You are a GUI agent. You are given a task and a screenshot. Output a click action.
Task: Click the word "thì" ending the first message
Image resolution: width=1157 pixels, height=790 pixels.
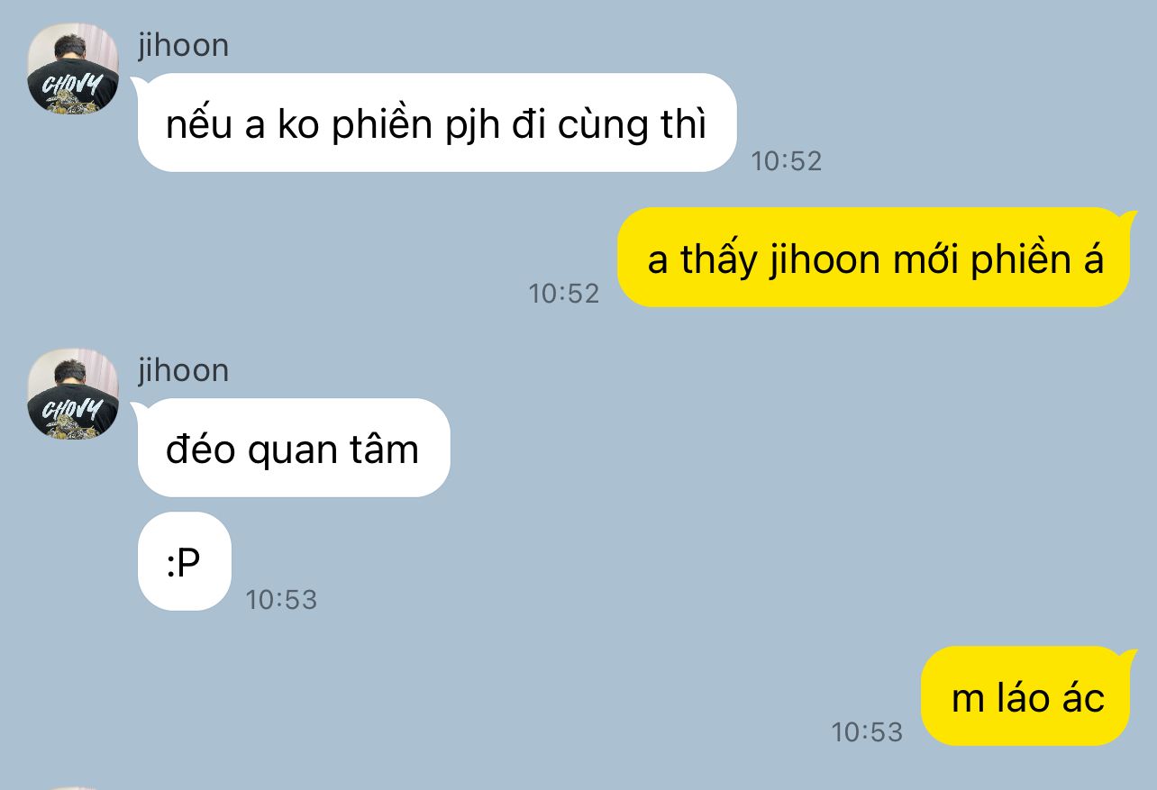coord(684,124)
